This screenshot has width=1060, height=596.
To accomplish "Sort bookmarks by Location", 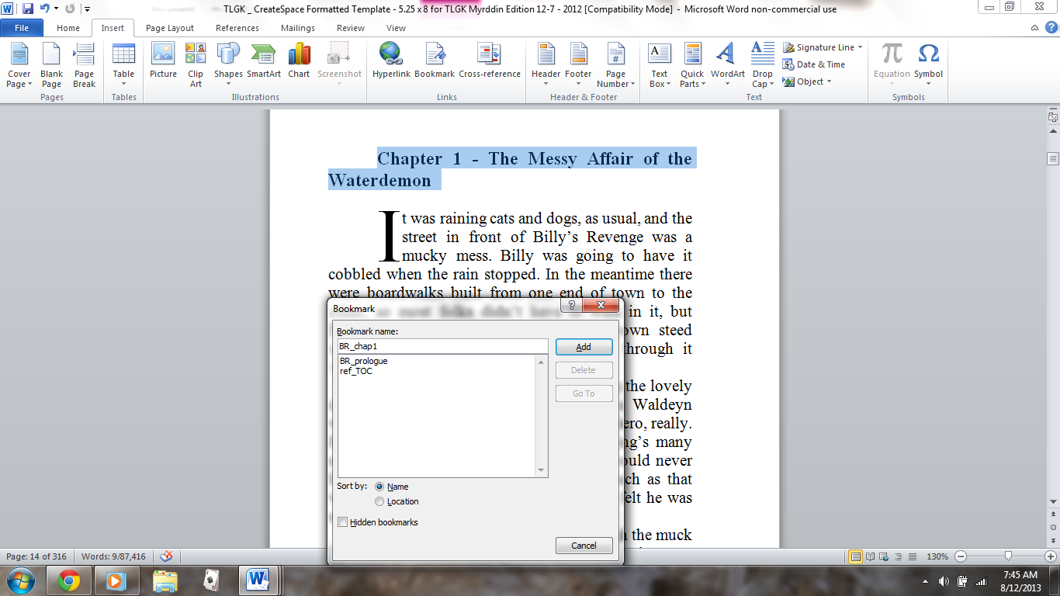I will (379, 501).
